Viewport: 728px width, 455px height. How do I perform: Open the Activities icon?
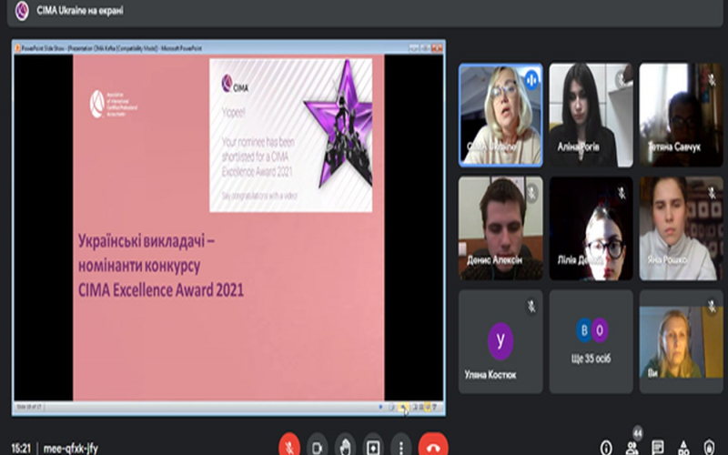pyautogui.click(x=683, y=448)
